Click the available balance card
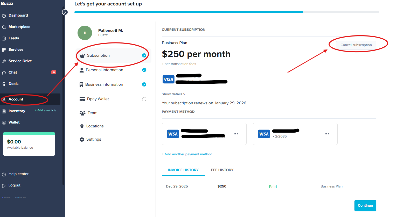This screenshot has height=217, width=418. pos(29,144)
